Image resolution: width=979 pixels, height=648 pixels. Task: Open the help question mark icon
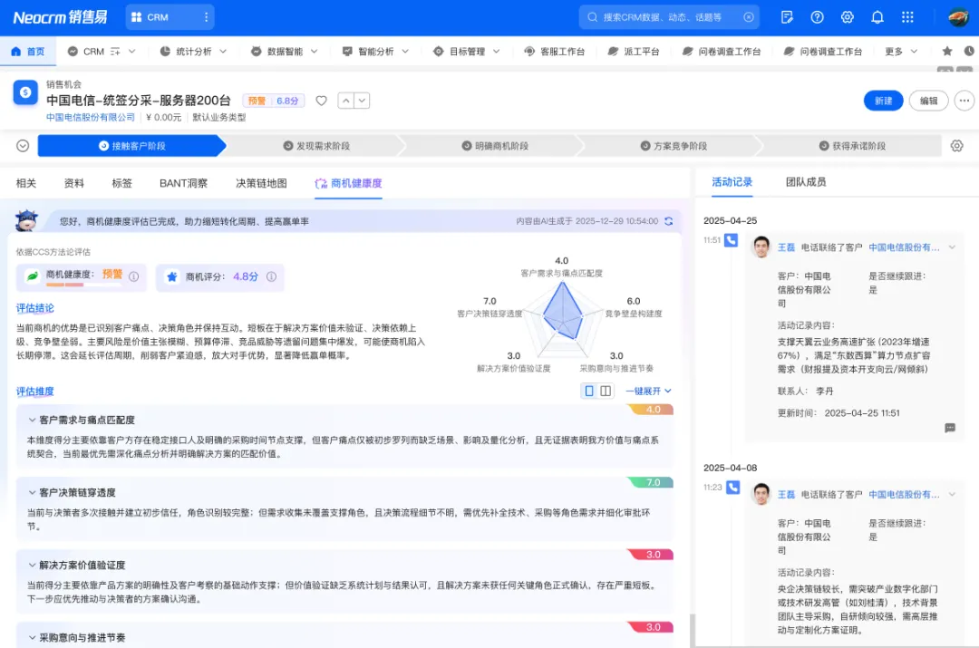(x=817, y=17)
